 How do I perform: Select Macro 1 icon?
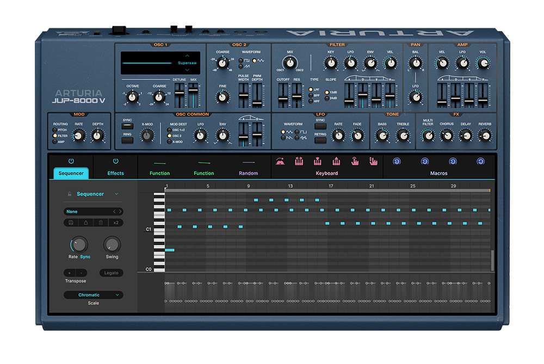coord(397,162)
